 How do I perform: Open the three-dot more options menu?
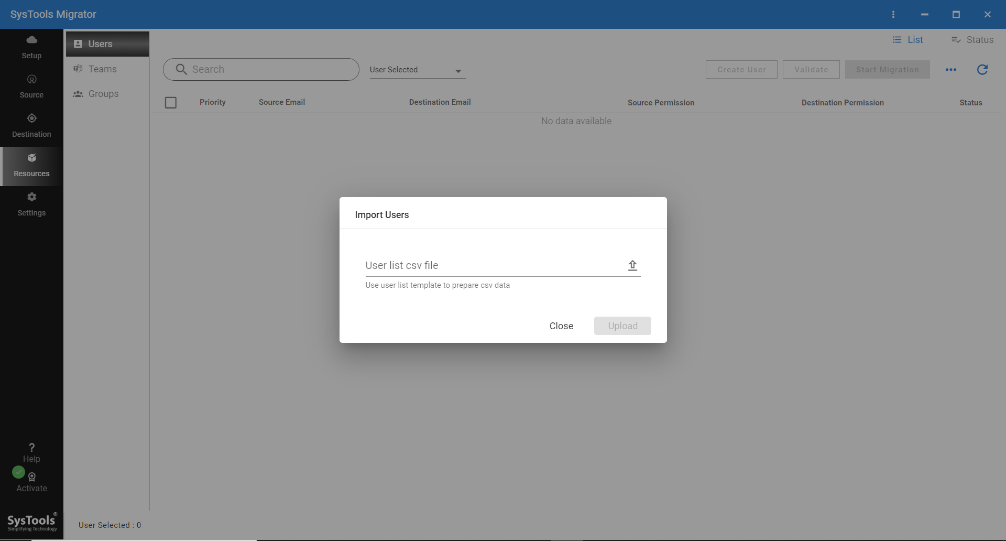point(951,70)
